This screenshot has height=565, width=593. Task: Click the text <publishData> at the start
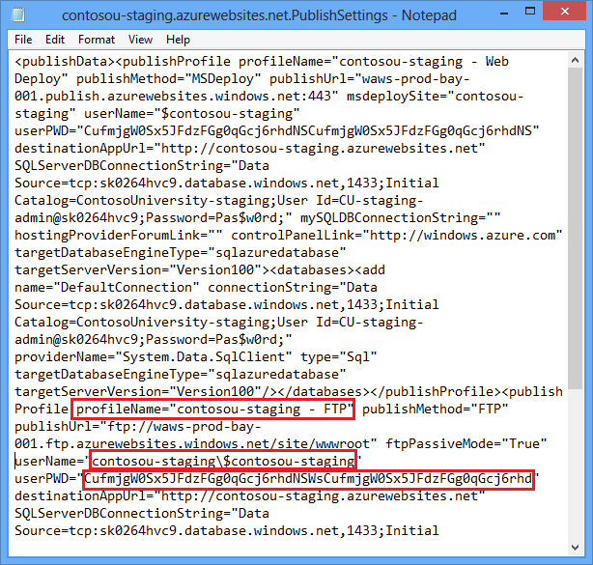click(x=65, y=61)
